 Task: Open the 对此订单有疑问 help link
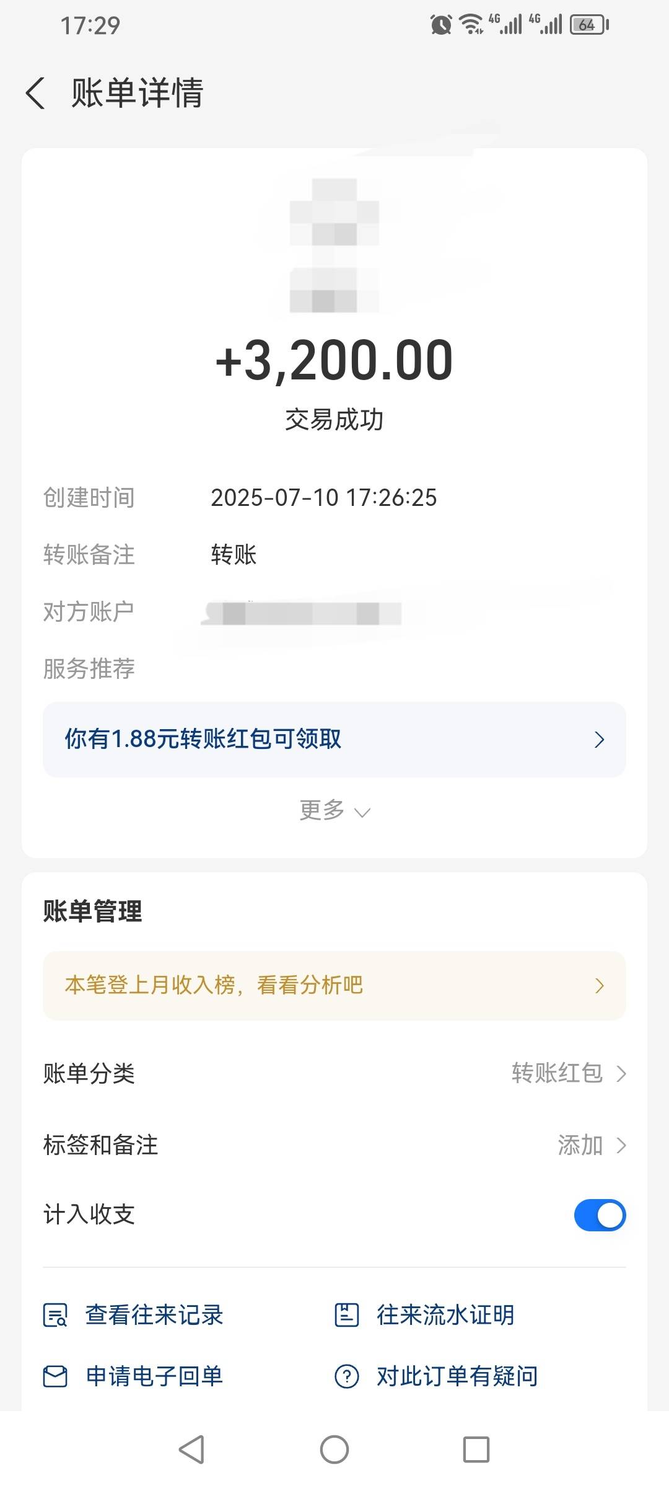click(x=457, y=1376)
